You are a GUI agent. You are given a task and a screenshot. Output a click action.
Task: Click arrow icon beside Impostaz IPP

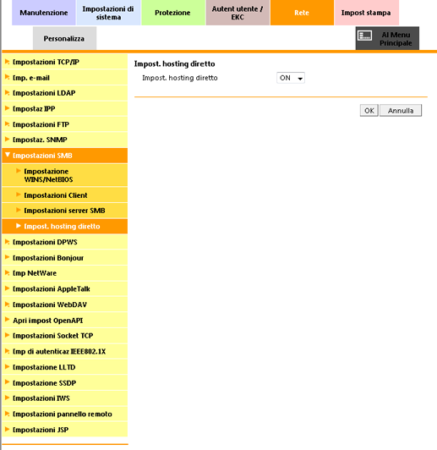[8, 108]
